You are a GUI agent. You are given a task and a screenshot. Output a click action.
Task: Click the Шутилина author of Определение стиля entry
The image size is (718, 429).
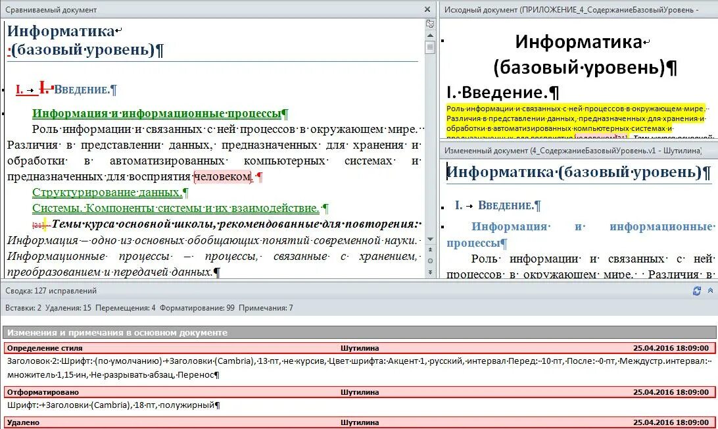tap(360, 348)
